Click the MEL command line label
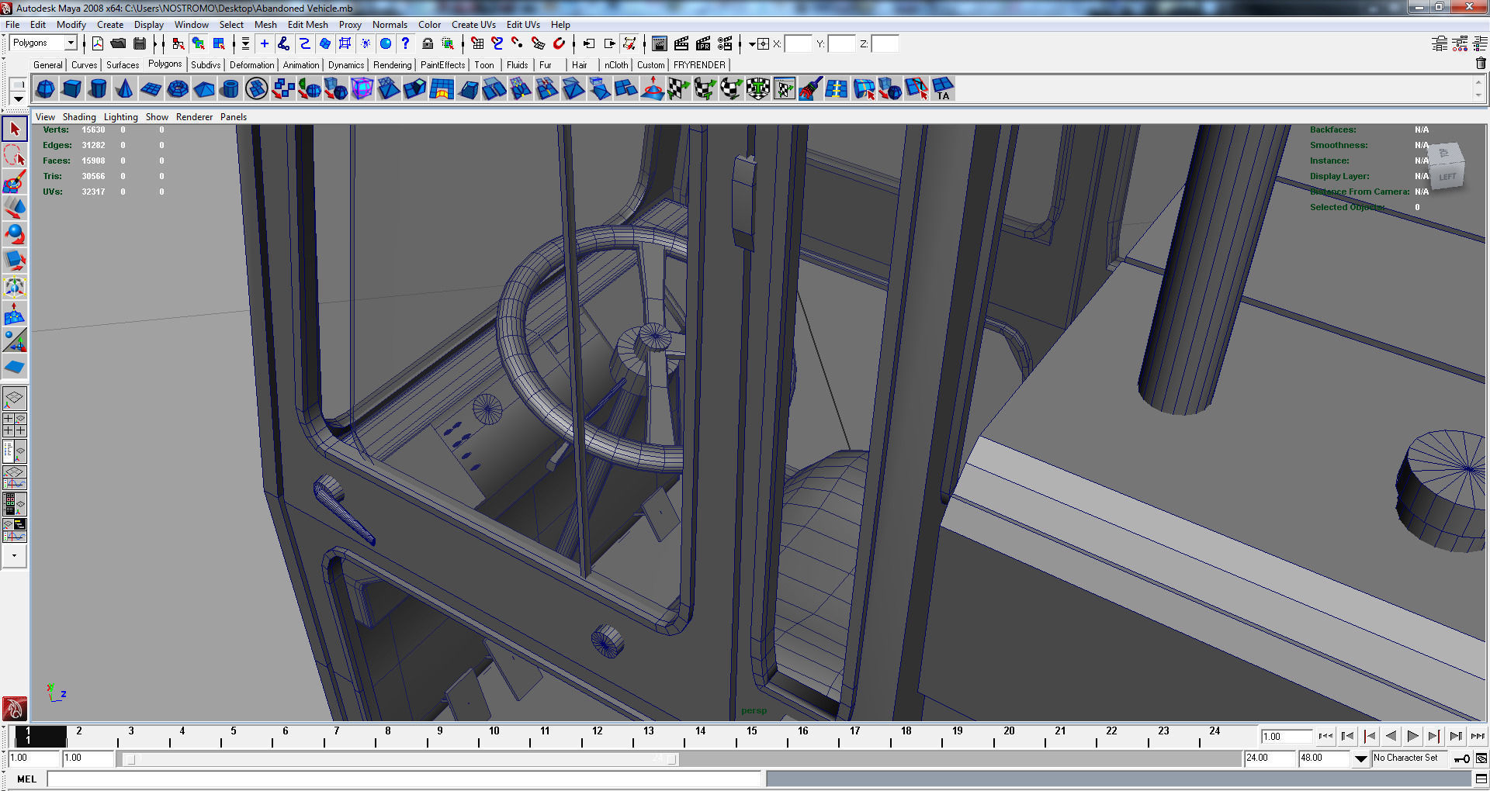This screenshot has width=1490, height=791. point(27,779)
